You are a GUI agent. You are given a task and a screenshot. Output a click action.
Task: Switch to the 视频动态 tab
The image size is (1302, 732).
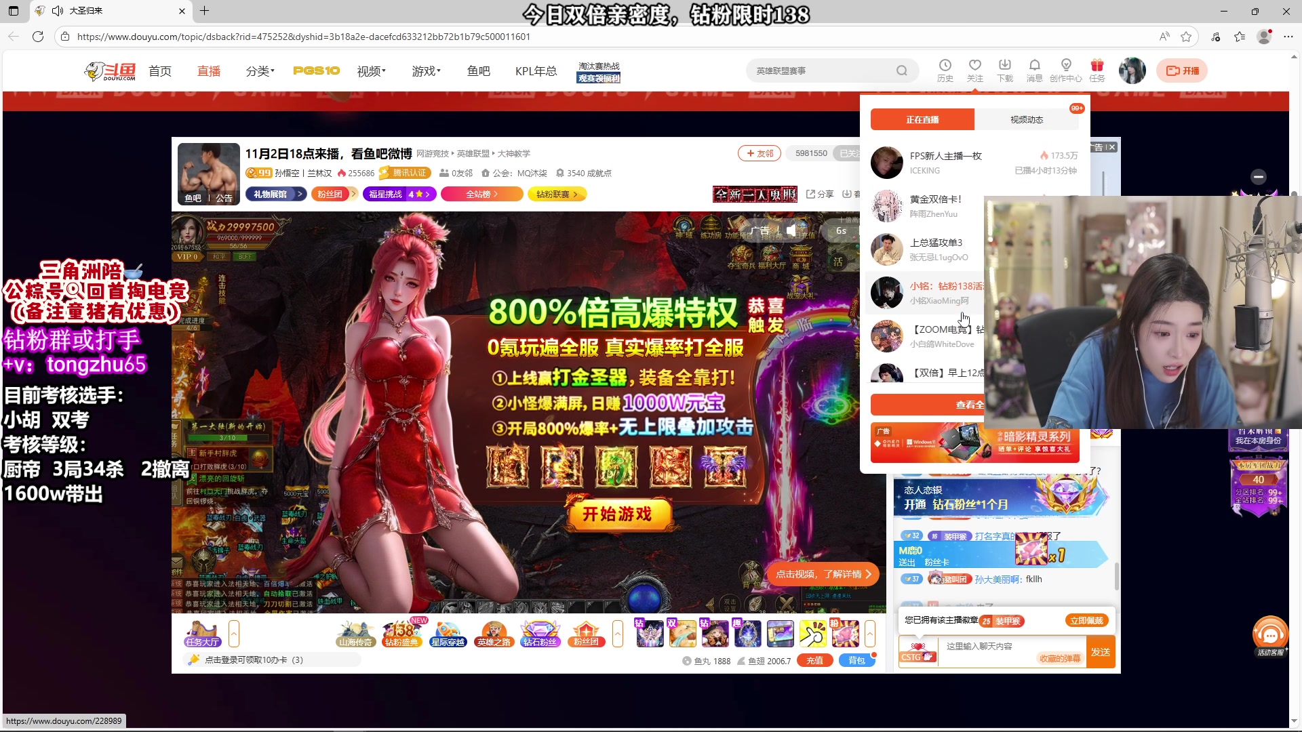(1026, 120)
